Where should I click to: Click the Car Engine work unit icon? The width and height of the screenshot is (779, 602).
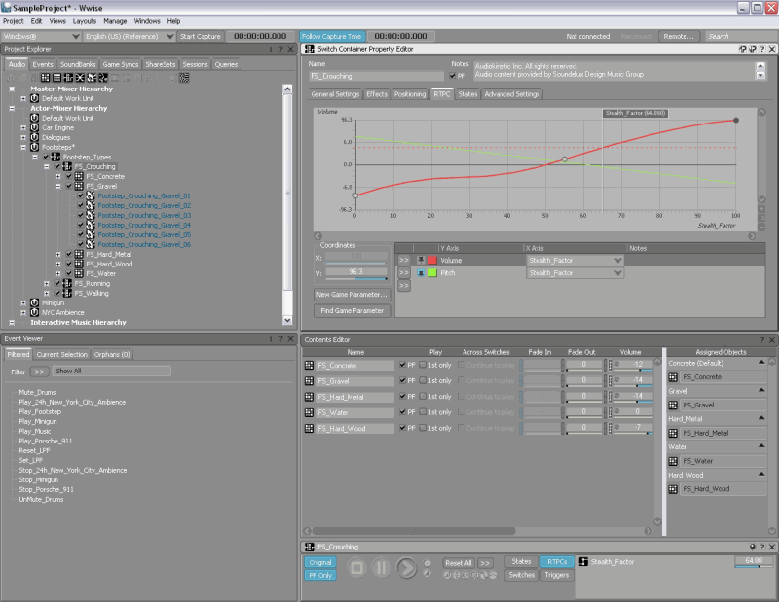pyautogui.click(x=34, y=127)
